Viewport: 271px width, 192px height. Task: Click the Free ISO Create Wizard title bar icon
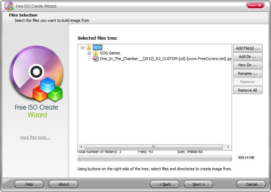tap(9, 6)
